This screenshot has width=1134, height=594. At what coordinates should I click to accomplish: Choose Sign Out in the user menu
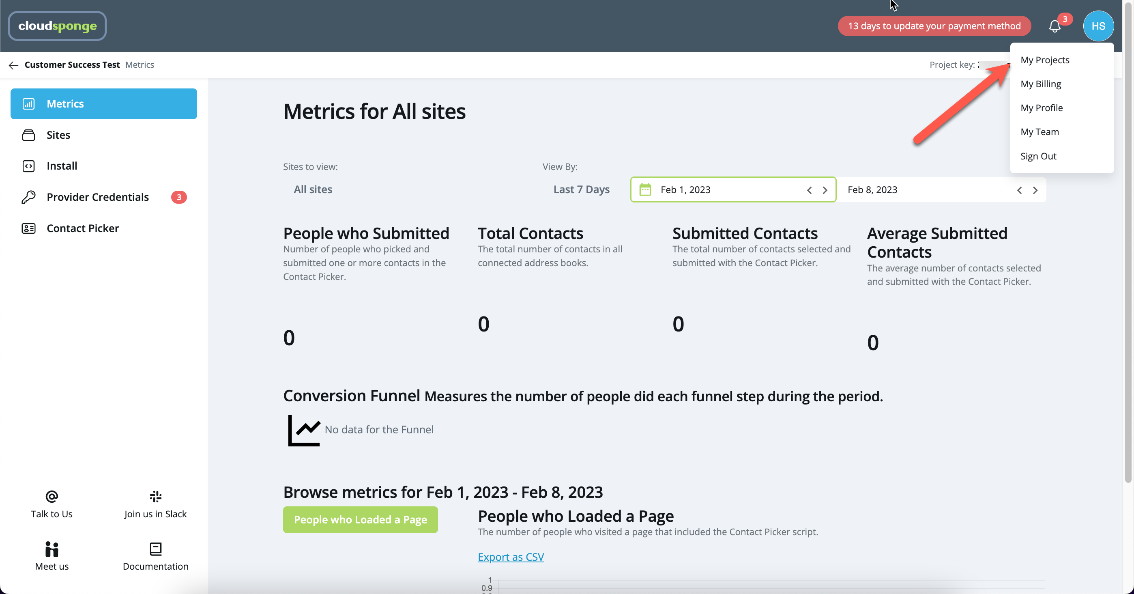1038,156
